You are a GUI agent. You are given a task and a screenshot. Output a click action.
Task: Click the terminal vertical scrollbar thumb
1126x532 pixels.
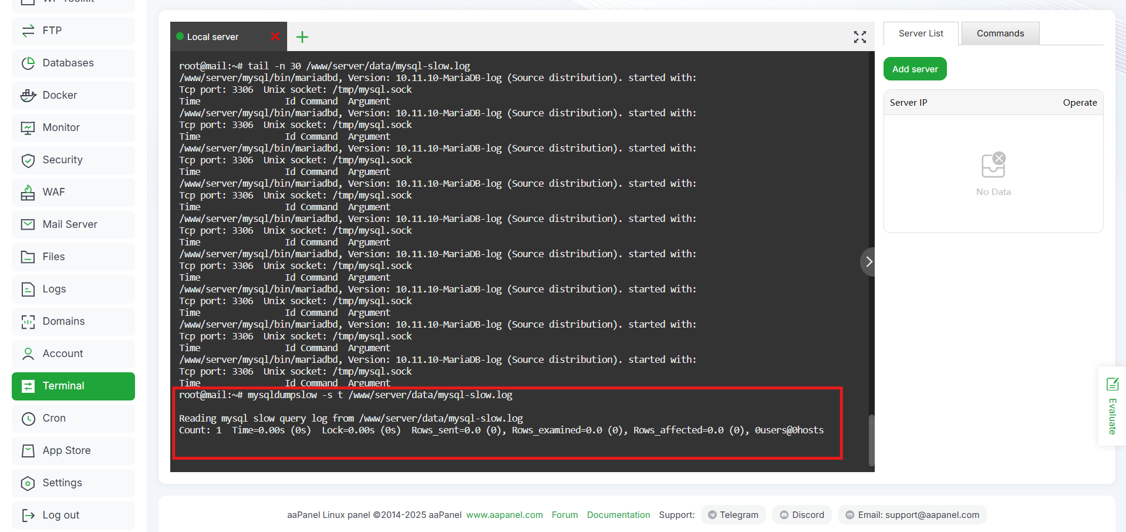pos(871,440)
